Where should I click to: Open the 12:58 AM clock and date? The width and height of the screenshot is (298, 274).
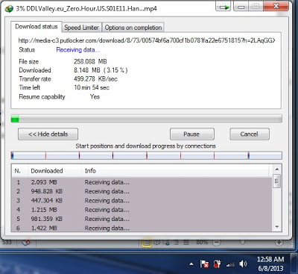270,264
